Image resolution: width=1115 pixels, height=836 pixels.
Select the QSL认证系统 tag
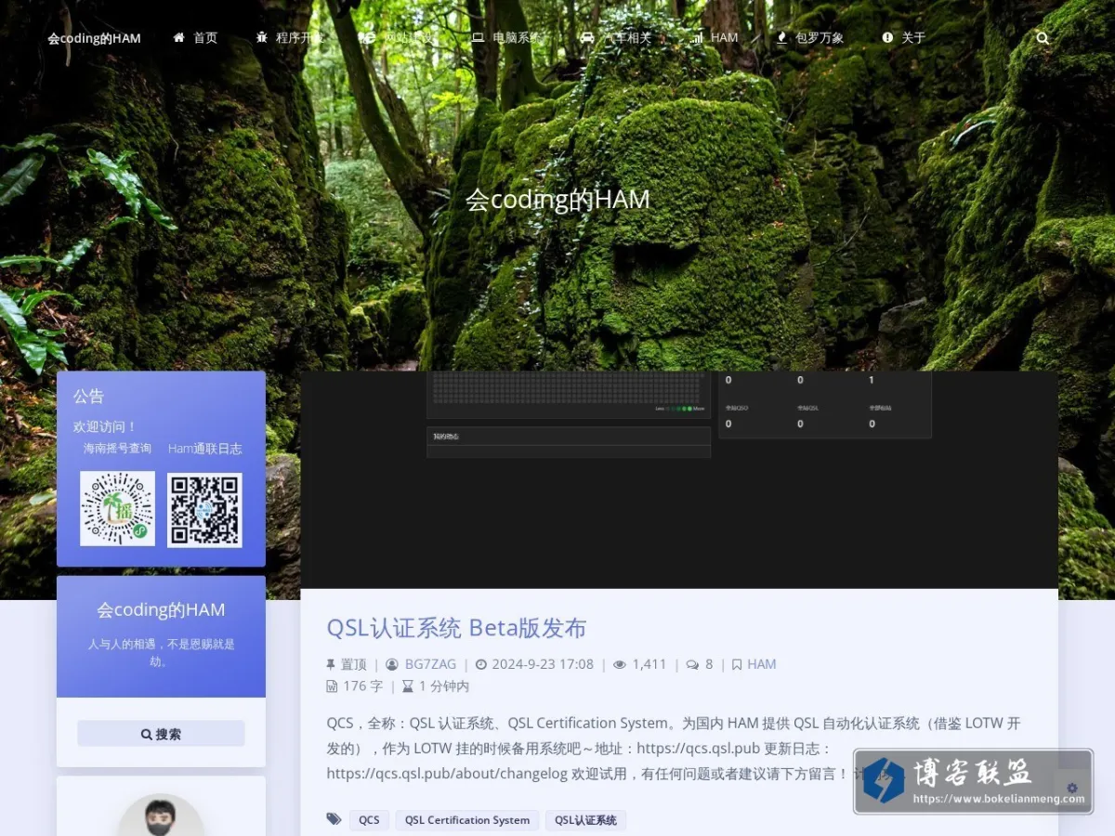(586, 820)
